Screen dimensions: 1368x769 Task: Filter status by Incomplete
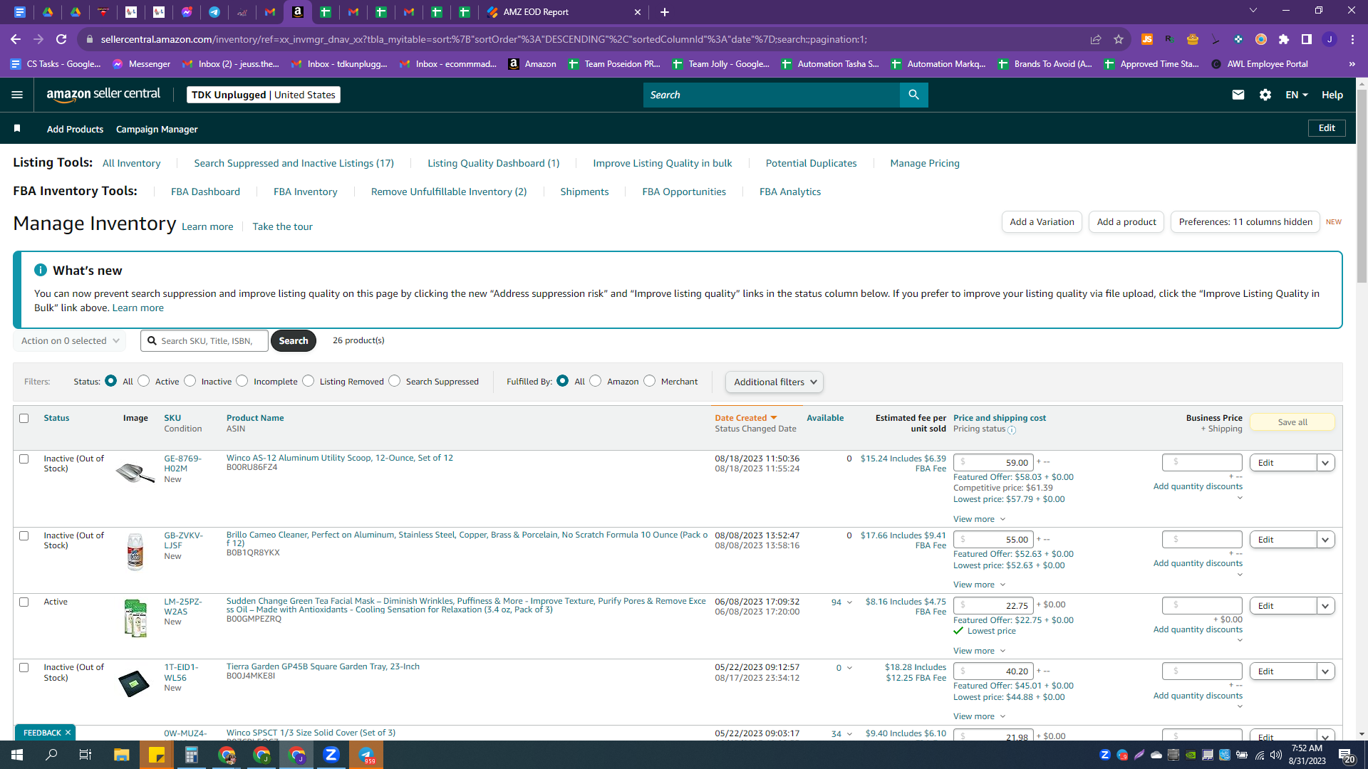point(242,381)
